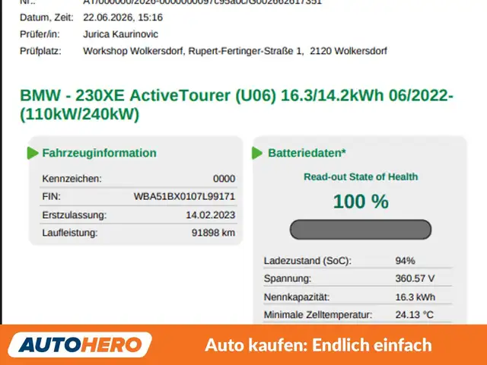Click the Kennzeichen label

(x=72, y=179)
